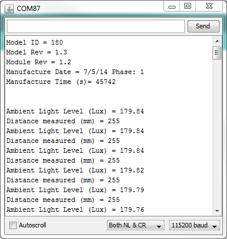Click the COM87 title bar text
This screenshot has height=239, width=227.
(28, 9)
